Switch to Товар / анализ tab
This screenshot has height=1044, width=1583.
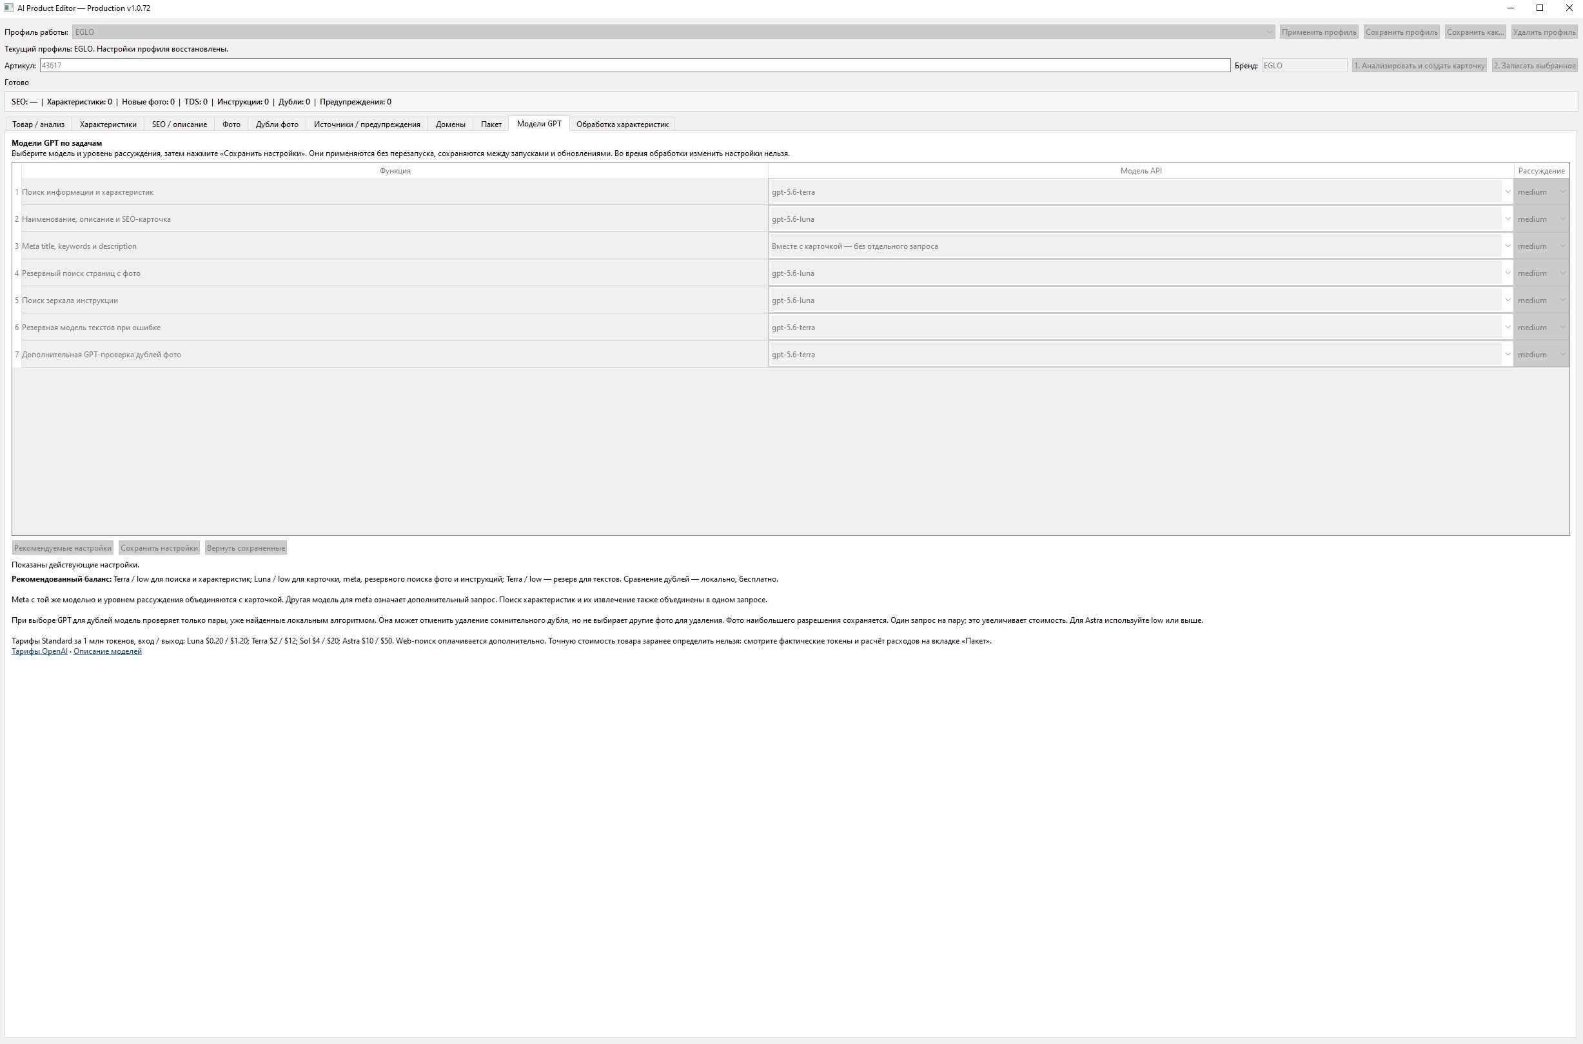tap(39, 124)
